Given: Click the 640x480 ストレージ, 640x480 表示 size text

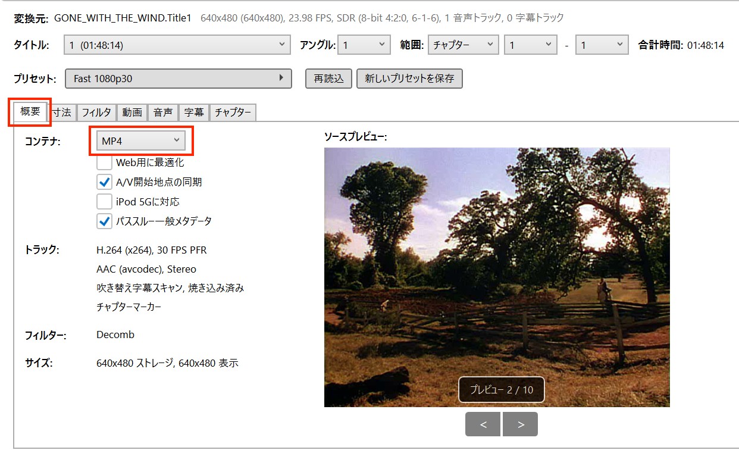Looking at the screenshot, I should point(167,362).
